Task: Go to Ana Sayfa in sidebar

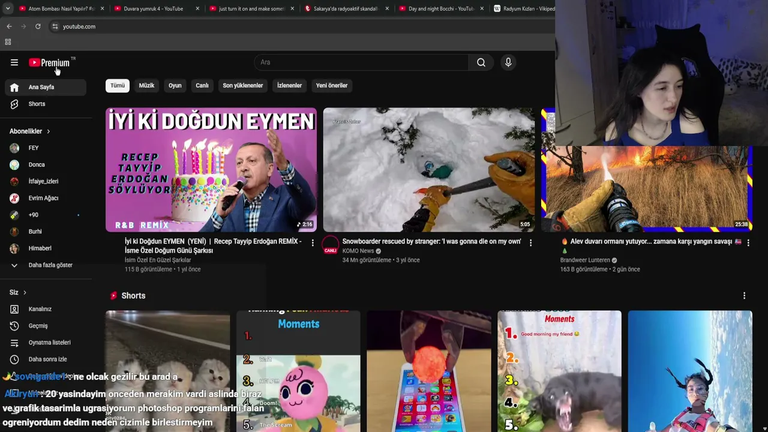Action: (x=46, y=87)
